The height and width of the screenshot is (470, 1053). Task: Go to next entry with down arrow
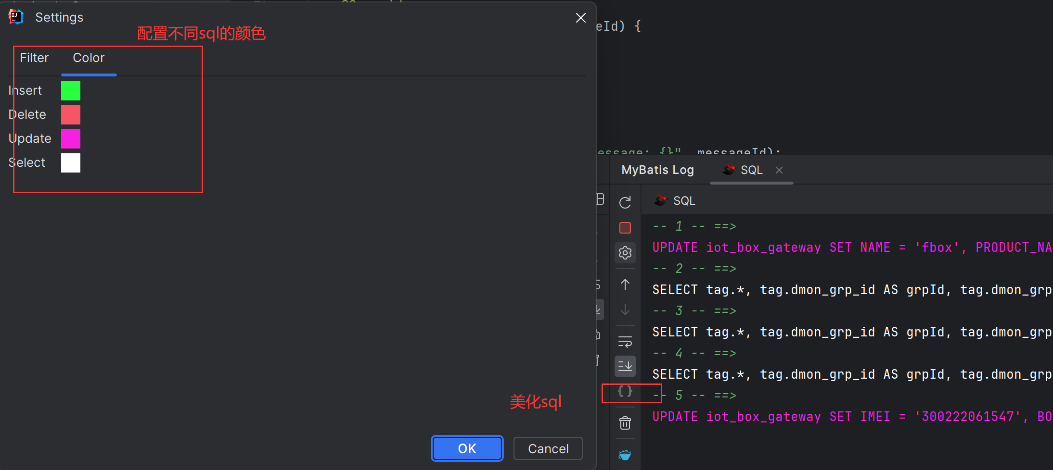[x=625, y=309]
